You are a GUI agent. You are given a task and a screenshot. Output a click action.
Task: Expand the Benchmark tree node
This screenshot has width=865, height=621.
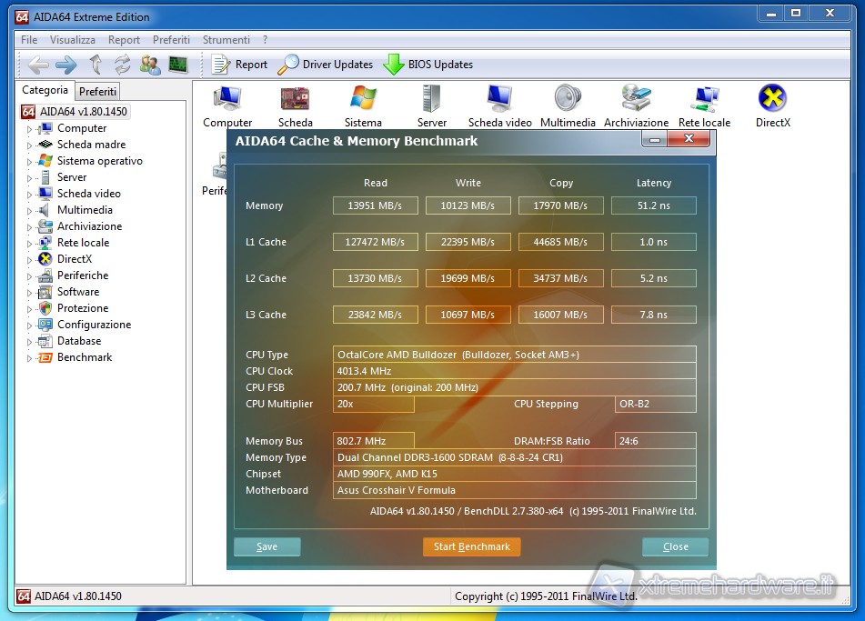pos(29,358)
